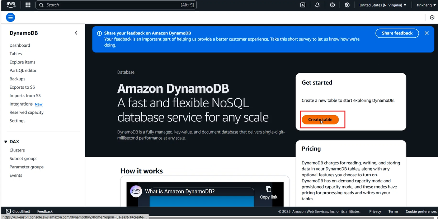The height and width of the screenshot is (219, 438).
Task: Open Tables in the sidebar
Action: (x=15, y=53)
